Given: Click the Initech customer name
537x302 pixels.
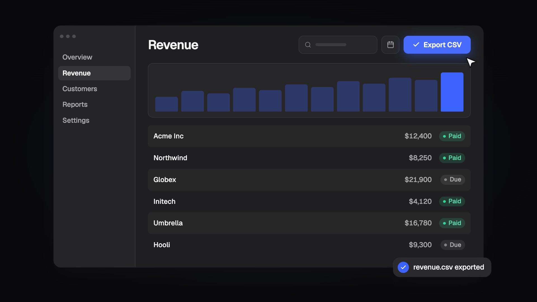Looking at the screenshot, I should tap(164, 201).
